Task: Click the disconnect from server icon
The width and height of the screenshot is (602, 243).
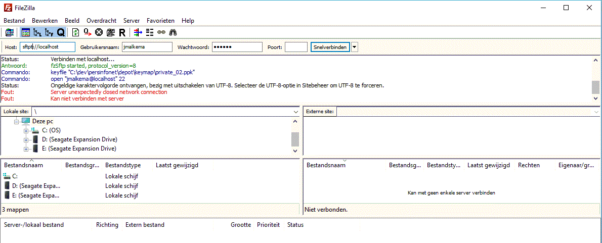Action: [x=111, y=32]
